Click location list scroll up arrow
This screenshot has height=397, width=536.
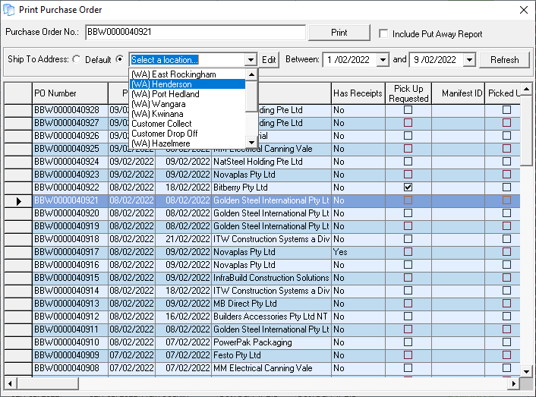pos(251,74)
